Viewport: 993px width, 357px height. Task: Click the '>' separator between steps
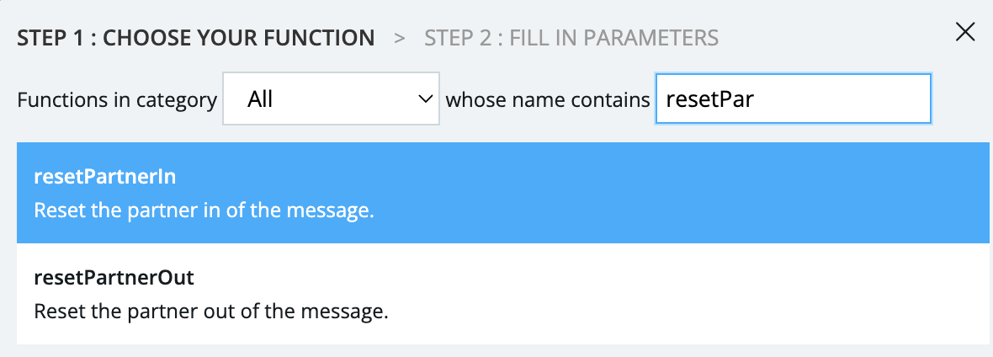tap(400, 37)
